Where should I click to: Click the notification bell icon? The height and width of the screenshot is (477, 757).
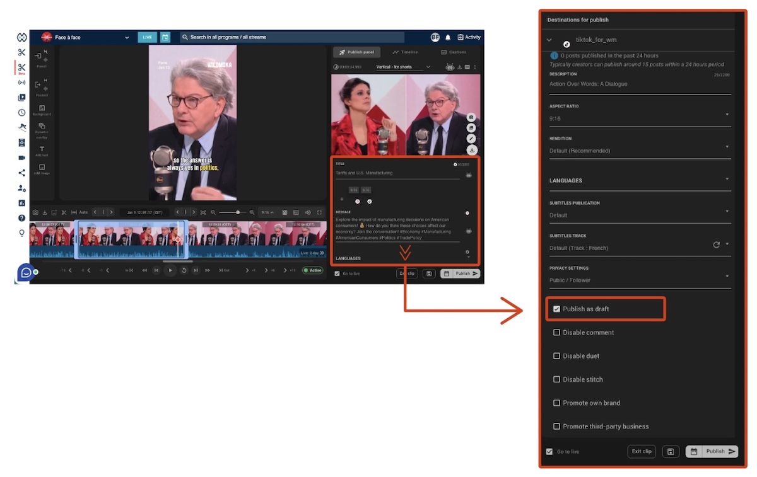point(448,37)
